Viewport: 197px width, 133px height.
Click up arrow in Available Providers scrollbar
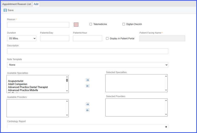(67, 101)
